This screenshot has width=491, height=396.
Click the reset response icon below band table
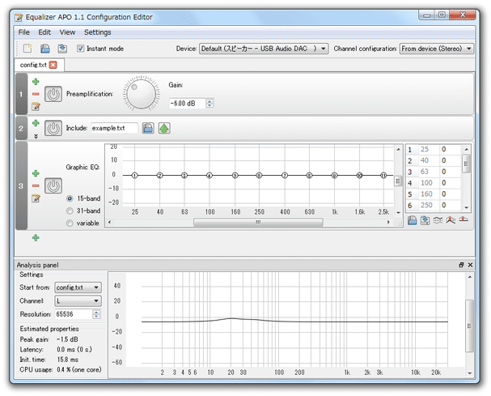click(x=463, y=219)
